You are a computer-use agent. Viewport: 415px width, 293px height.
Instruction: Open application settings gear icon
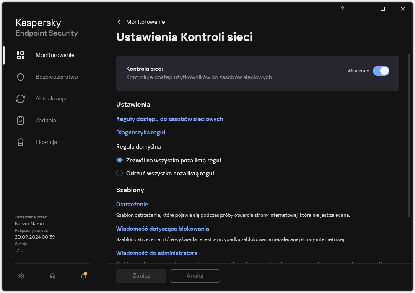(21, 276)
